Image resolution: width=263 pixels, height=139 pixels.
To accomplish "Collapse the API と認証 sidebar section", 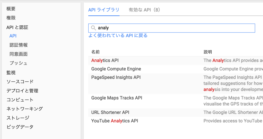I will point(17,27).
